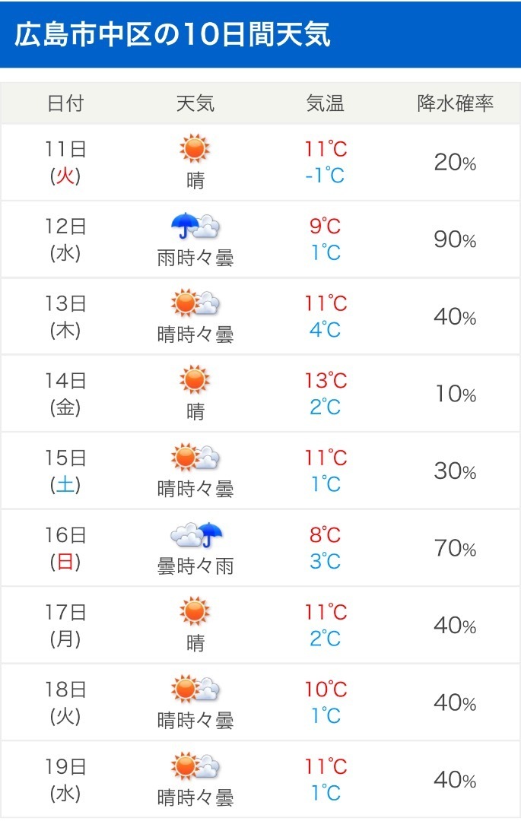Click the -1°C low temperature
Viewport: 521px width, 821px height.
point(325,175)
